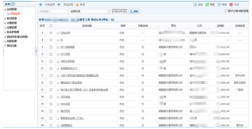Click the 合同名称 search input field
252x129 pixels.
tap(53, 12)
